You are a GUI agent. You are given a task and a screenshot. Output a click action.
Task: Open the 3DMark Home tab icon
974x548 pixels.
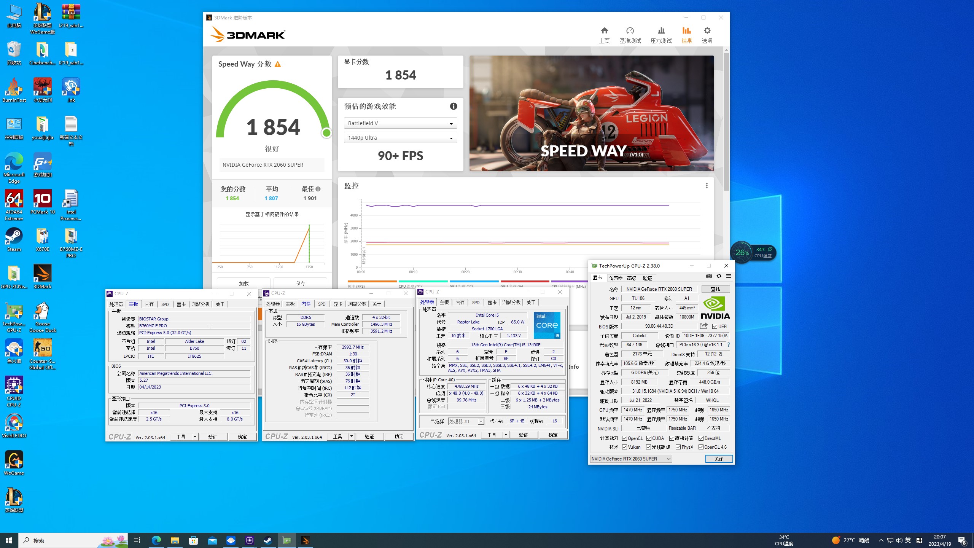click(x=604, y=30)
